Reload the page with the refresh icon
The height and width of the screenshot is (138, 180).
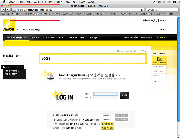[x=142, y=10]
